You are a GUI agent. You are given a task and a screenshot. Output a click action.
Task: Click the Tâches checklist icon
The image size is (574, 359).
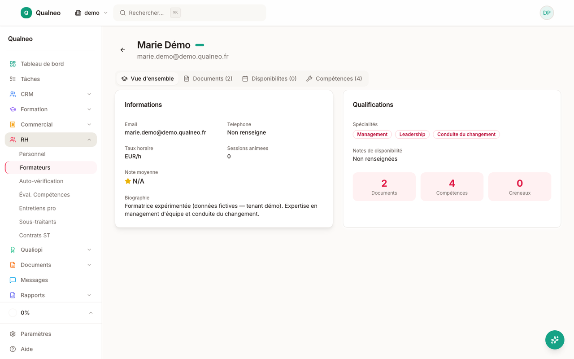(x=13, y=79)
